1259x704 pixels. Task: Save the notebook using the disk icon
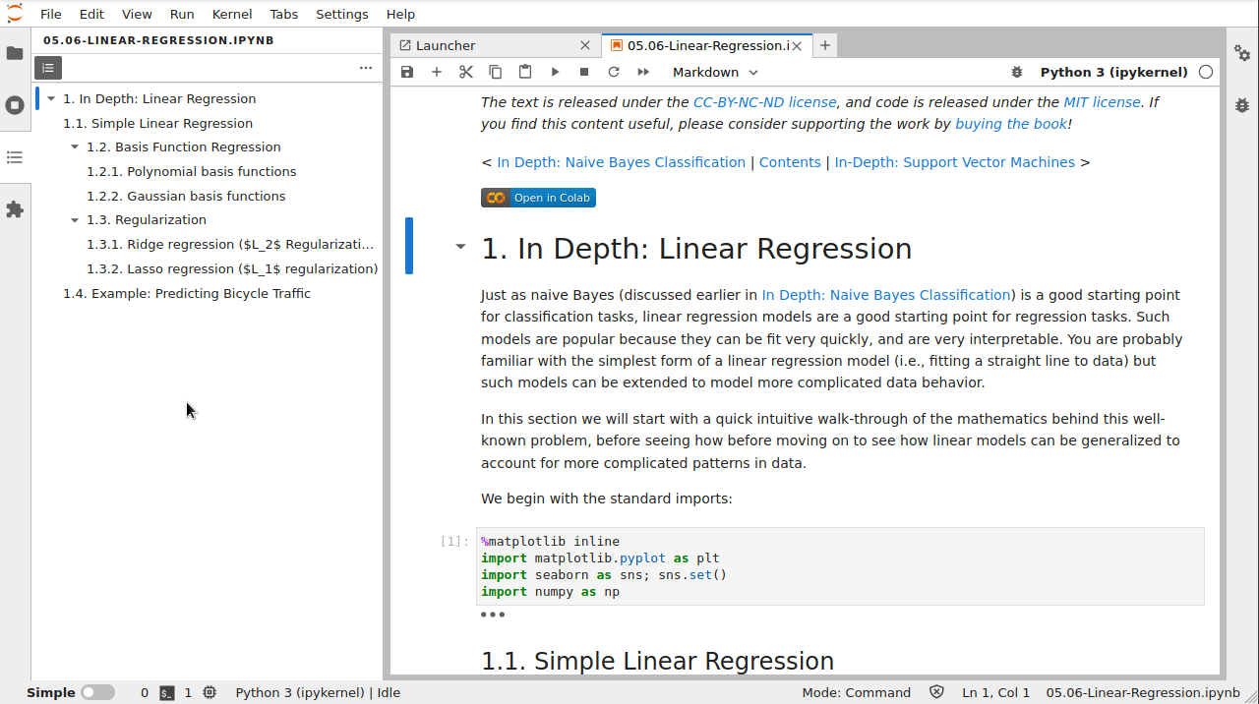tap(406, 72)
